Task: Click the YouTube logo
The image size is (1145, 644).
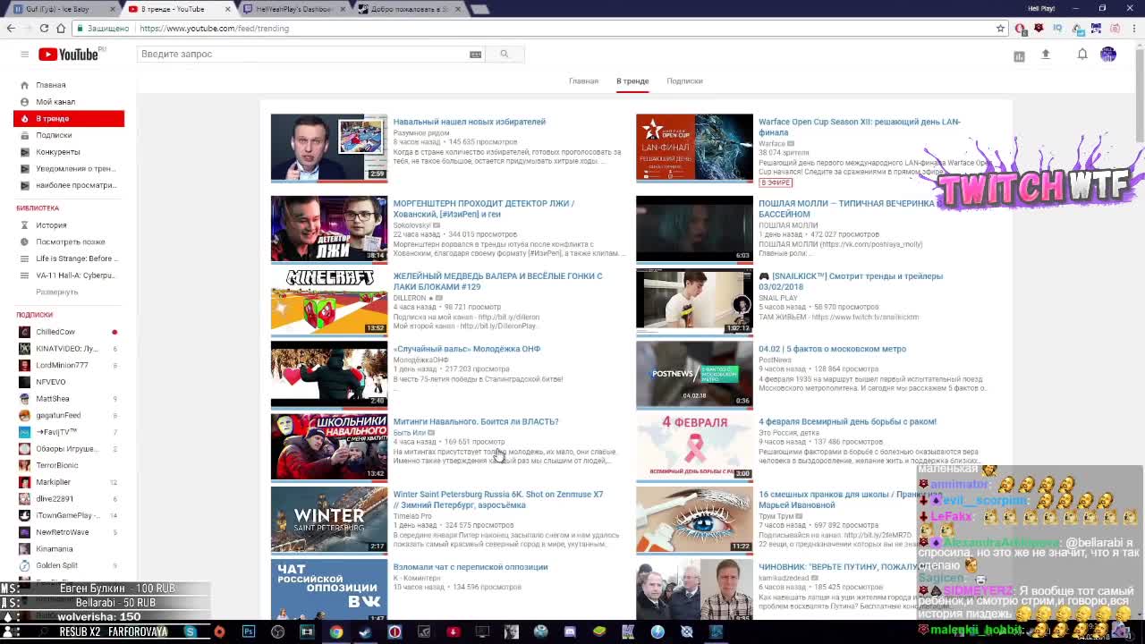Action: (x=68, y=55)
